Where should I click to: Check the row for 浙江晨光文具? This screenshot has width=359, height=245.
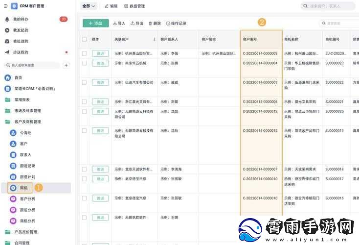coord(85,101)
